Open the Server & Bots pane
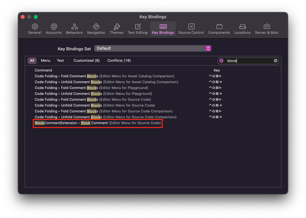 267,29
